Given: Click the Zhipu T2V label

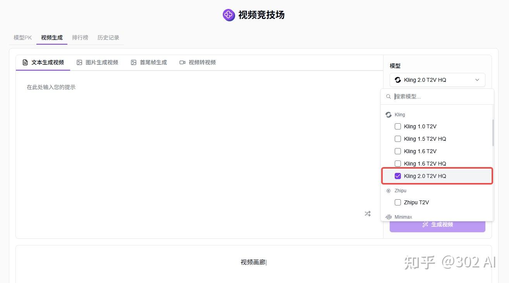Looking at the screenshot, I should (x=416, y=202).
